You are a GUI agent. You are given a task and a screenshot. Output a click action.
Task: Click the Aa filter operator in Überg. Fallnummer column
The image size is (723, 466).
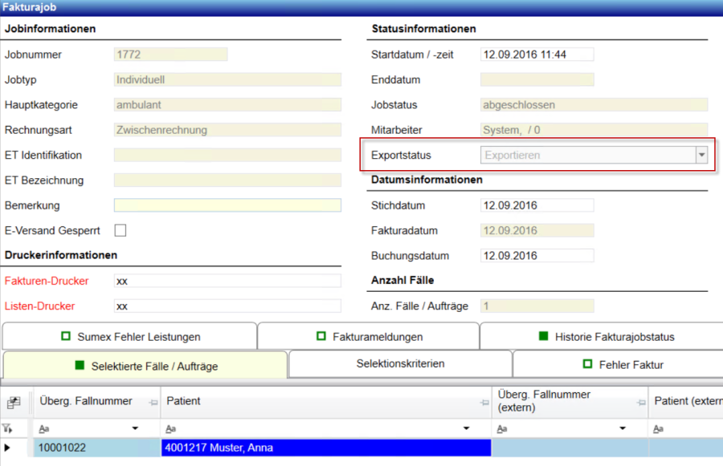pos(44,429)
